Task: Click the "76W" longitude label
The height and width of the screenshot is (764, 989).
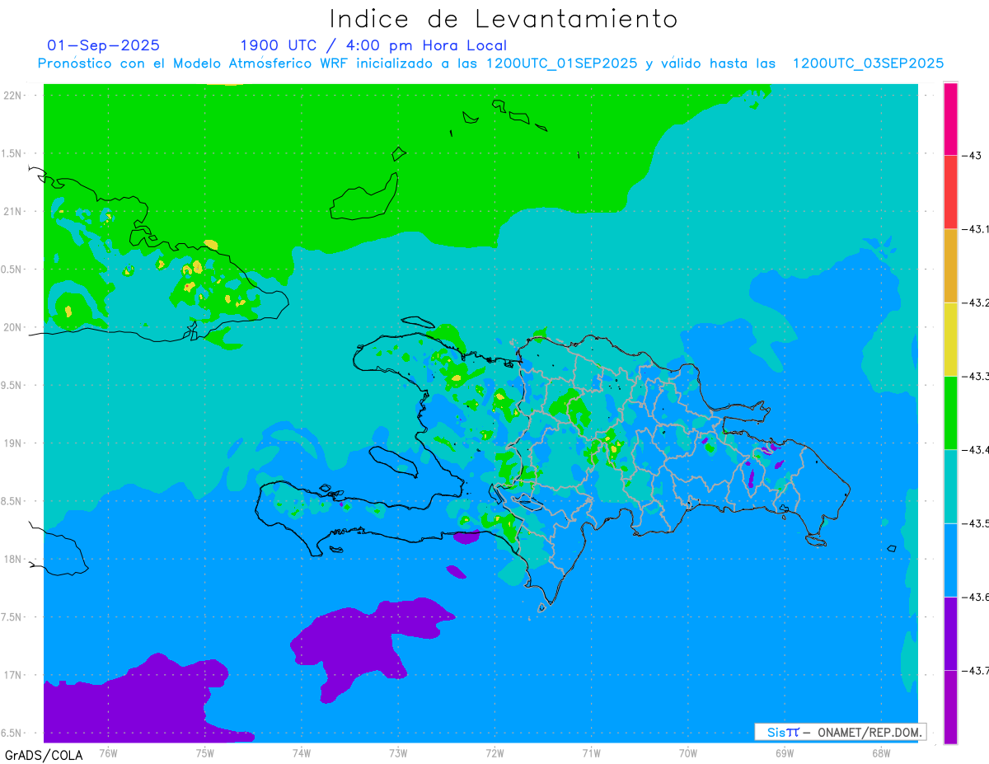Action: click(108, 752)
